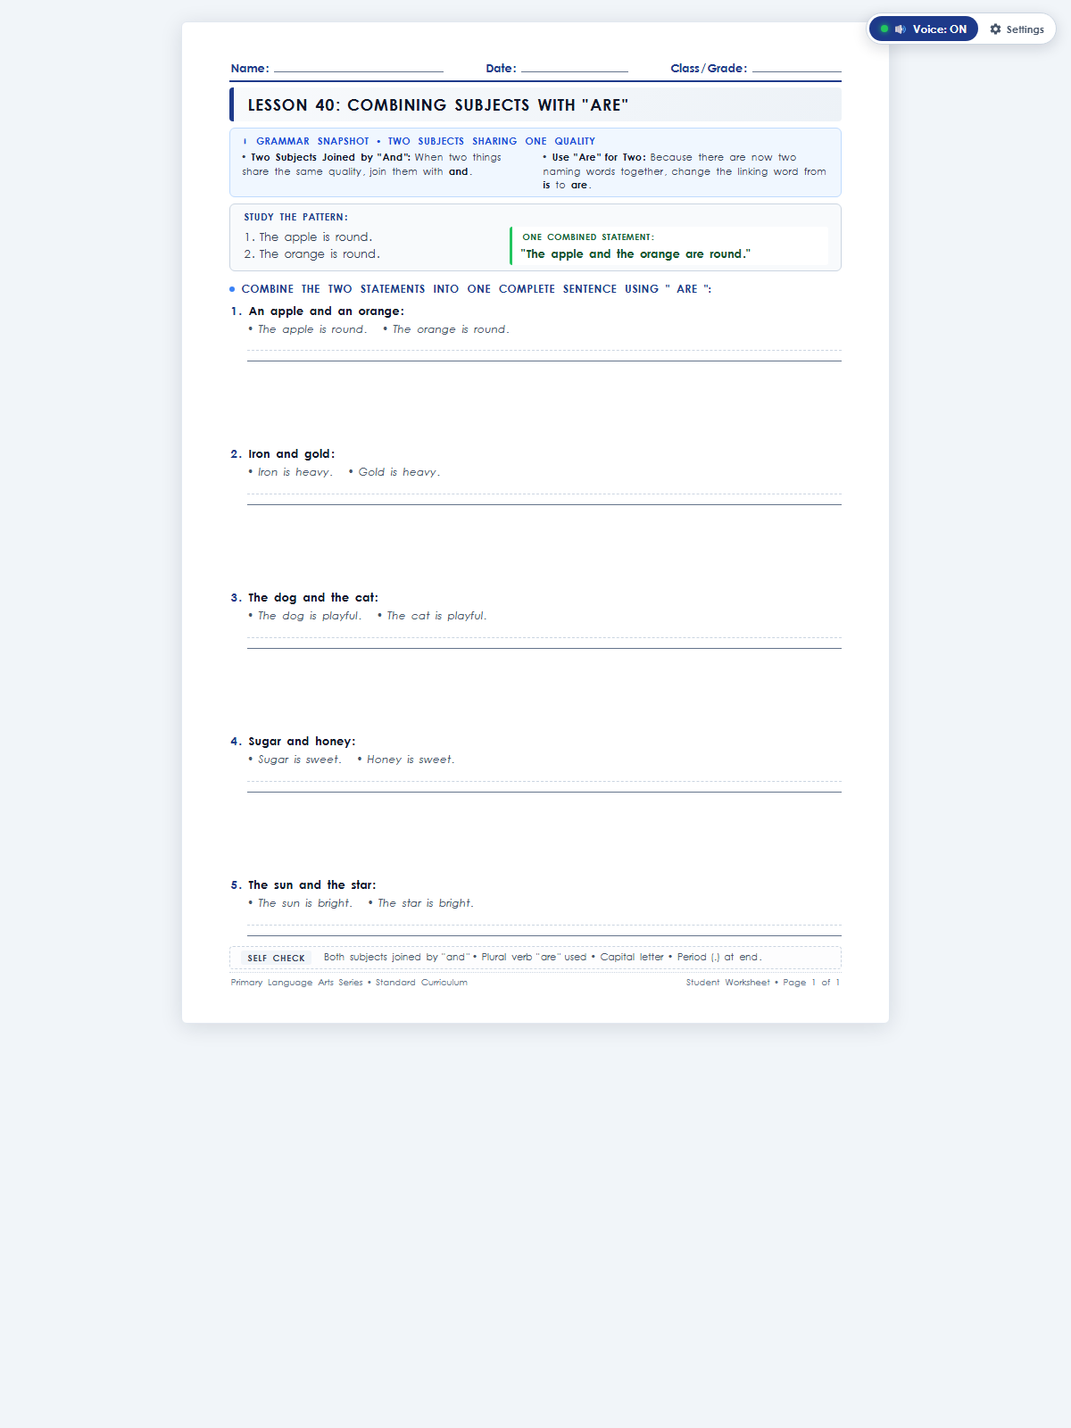
Task: Select footer 'Primary Language Arts Series' text
Action: tap(297, 983)
